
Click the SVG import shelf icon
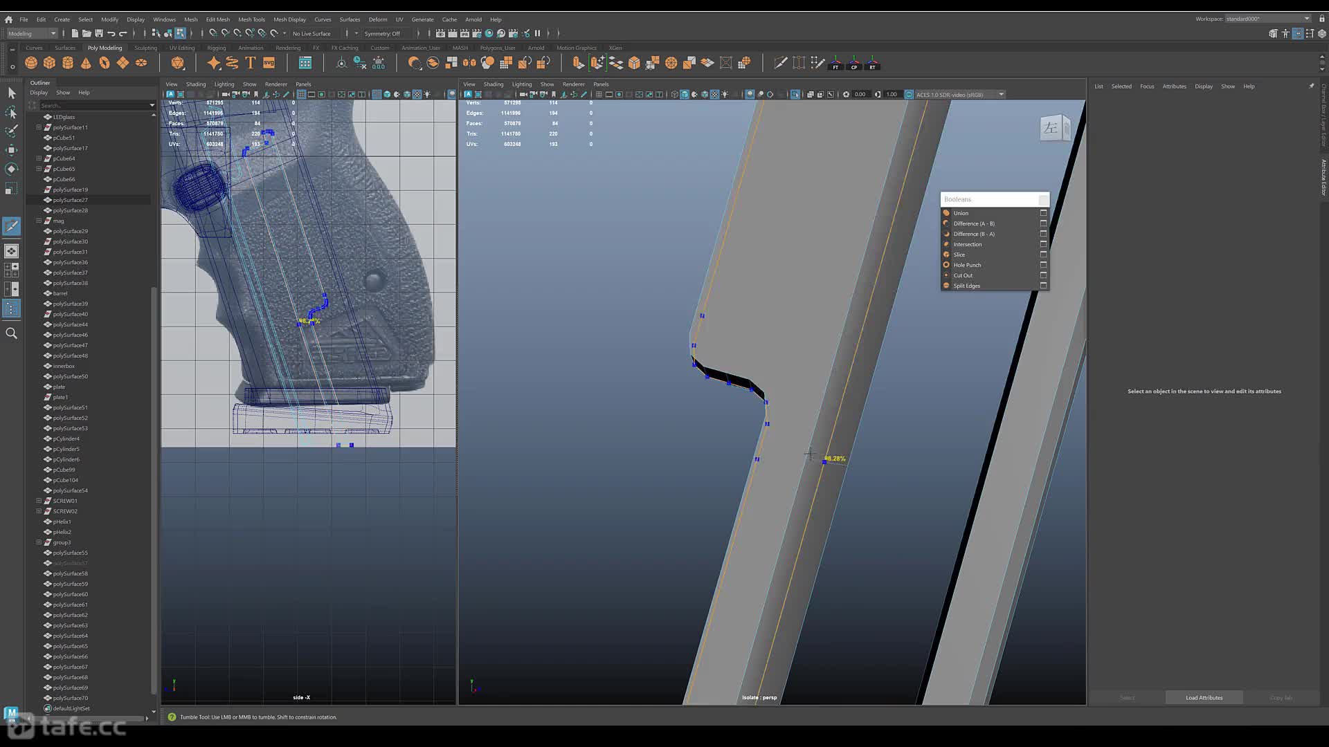tap(269, 63)
